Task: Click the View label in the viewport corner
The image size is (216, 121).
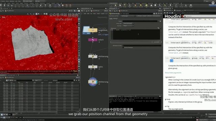Action: 4,17
